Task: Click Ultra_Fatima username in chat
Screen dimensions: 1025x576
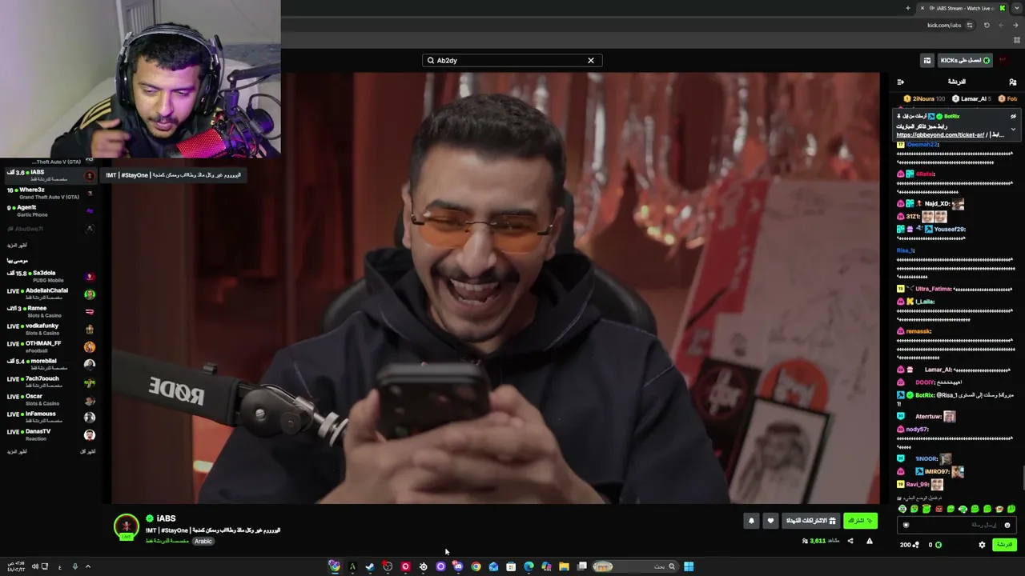Action: [933, 289]
